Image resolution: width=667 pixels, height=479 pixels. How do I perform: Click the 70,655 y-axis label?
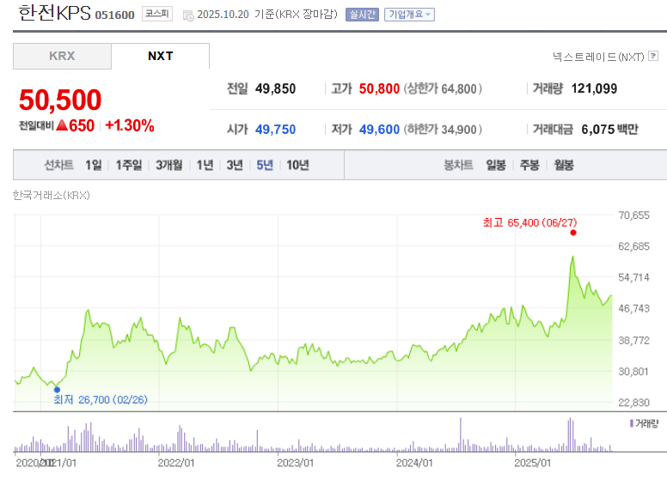633,215
